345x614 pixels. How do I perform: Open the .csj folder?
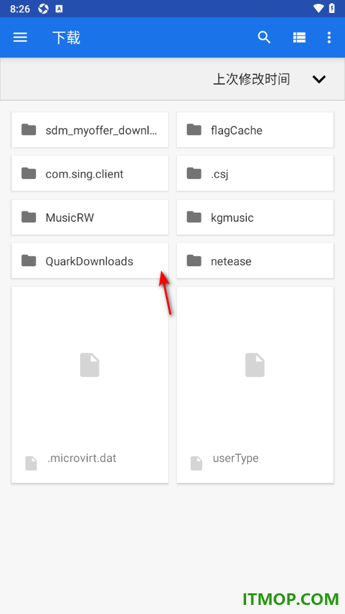coord(255,173)
